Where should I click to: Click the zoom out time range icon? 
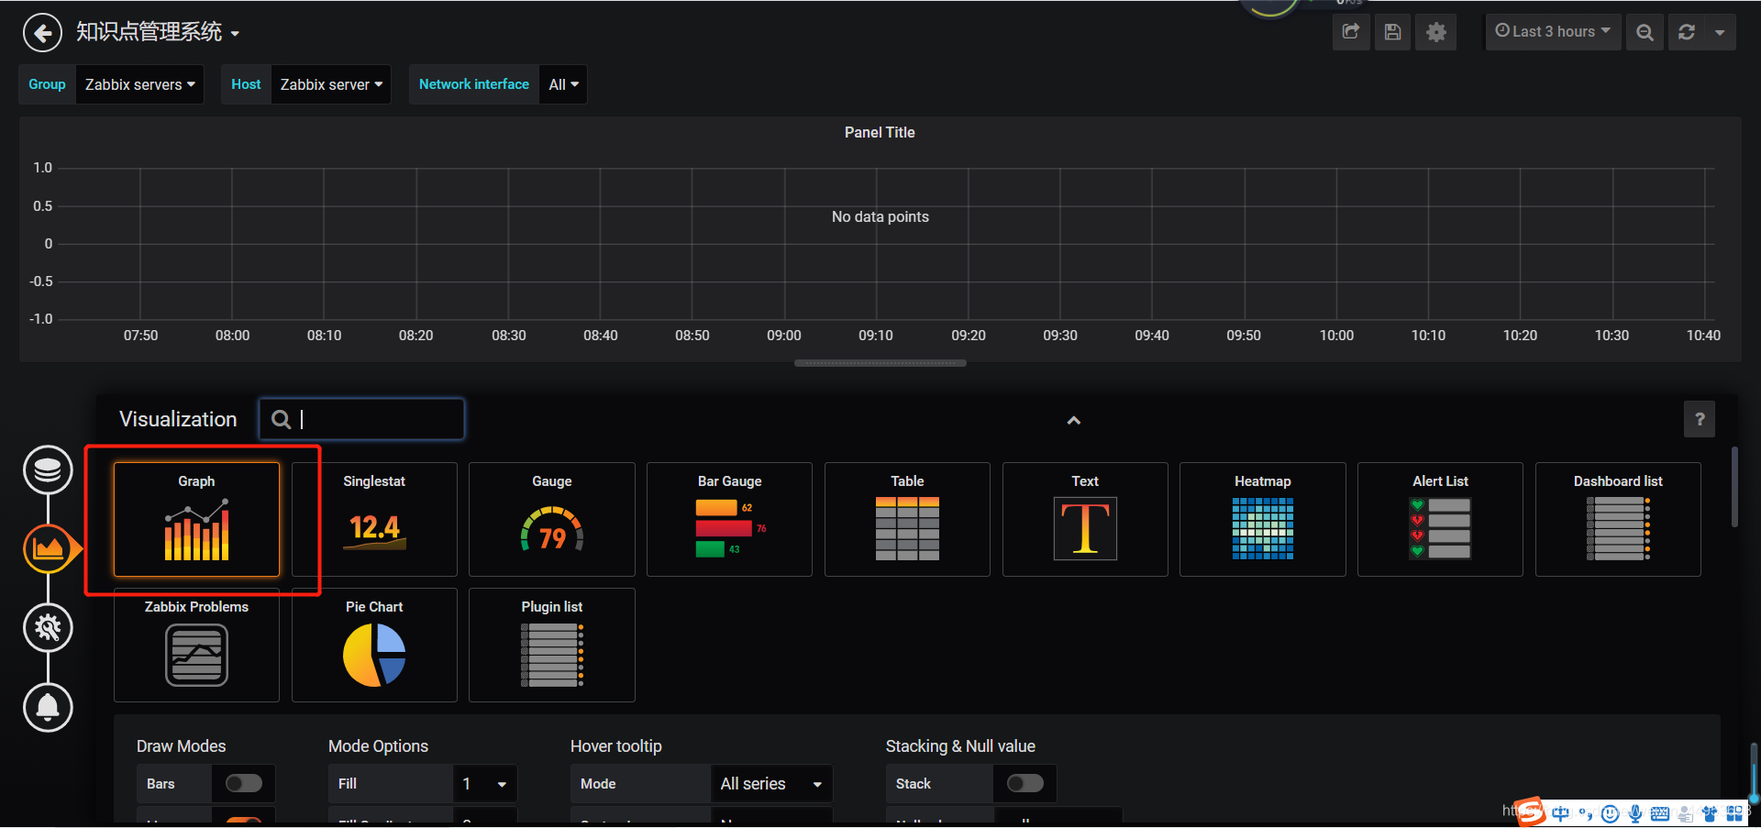click(1645, 33)
